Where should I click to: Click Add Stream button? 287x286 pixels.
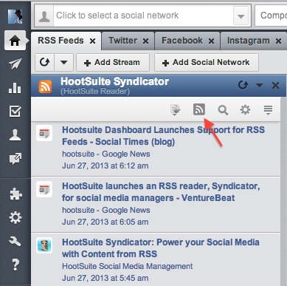113,62
